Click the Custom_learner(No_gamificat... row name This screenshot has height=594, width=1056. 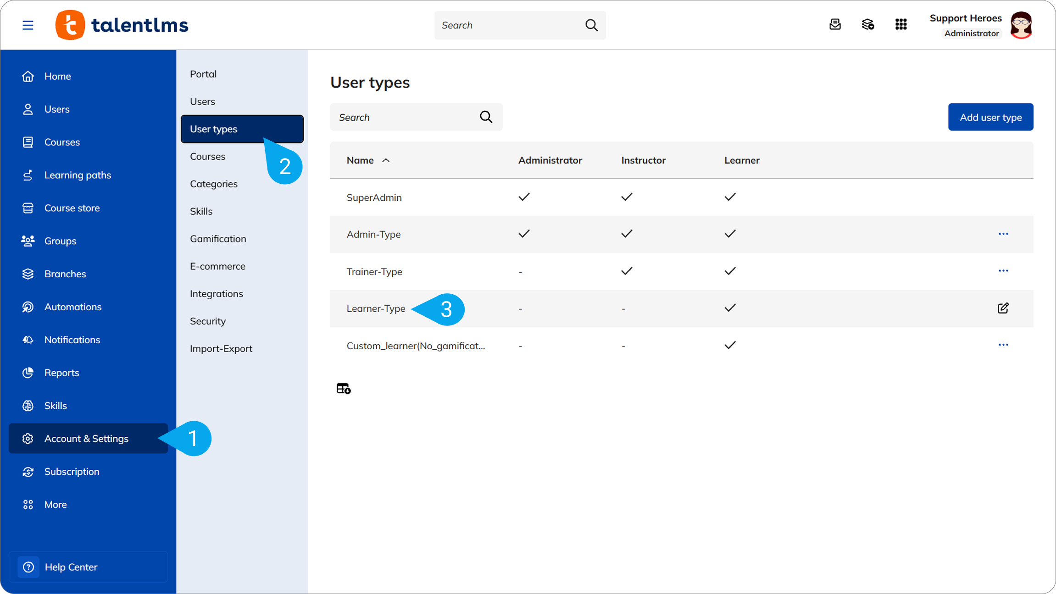[416, 346]
